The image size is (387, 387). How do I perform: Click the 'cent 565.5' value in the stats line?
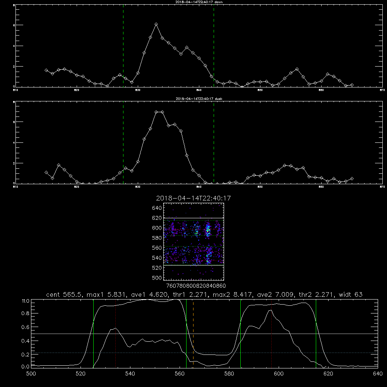[x=64, y=295]
